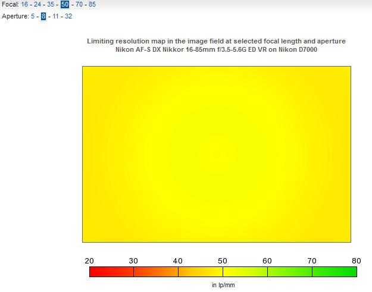Screen dimensions: 372x292
Task: Select the 16 focal length
Action: coord(24,4)
